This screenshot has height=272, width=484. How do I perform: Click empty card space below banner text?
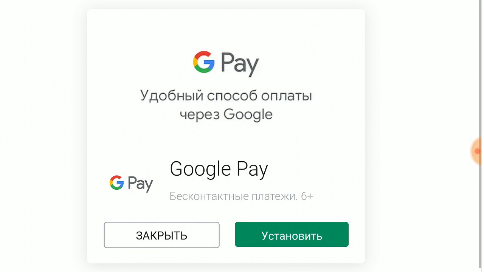click(226, 140)
